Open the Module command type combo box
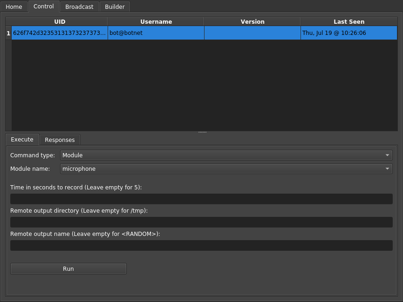The width and height of the screenshot is (403, 302). [226, 155]
